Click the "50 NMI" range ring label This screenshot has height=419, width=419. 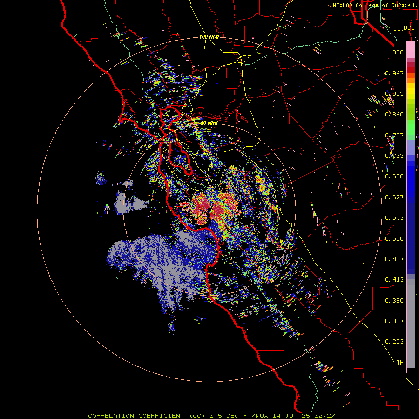209,123
